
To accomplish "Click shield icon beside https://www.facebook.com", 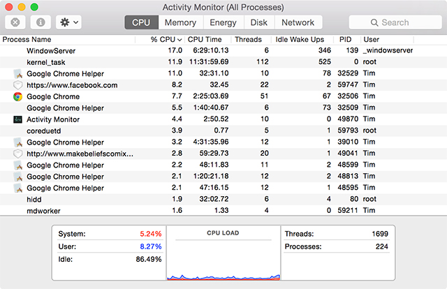I will [17, 85].
